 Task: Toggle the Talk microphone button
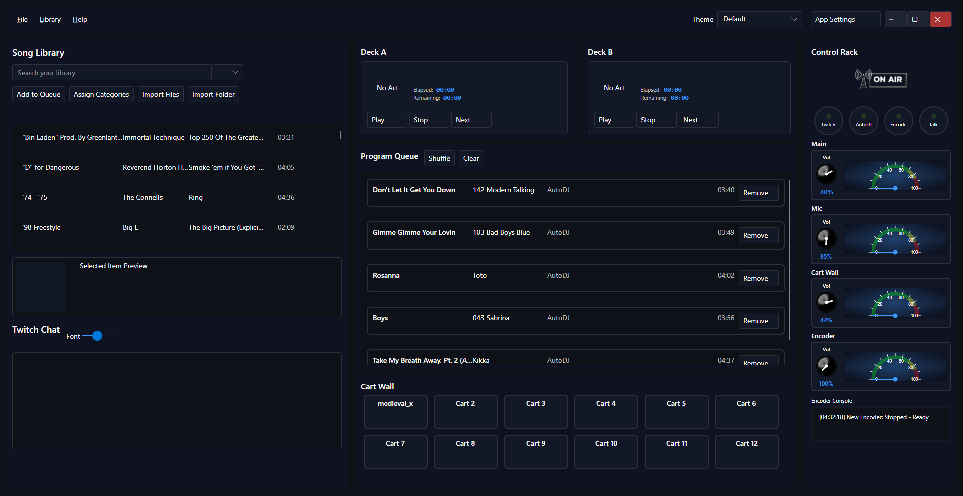pos(933,121)
